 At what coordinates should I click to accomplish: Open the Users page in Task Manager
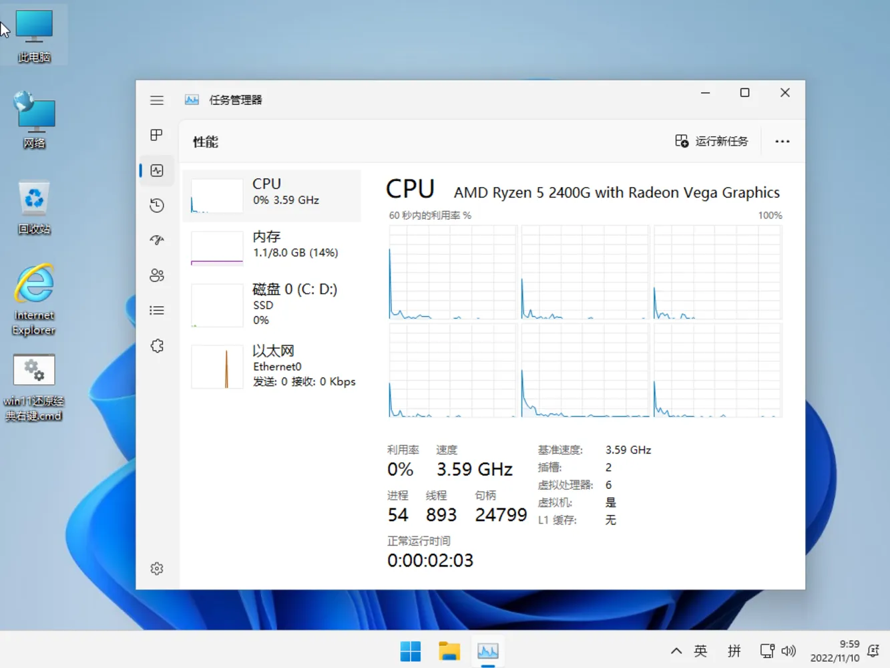[x=156, y=275]
